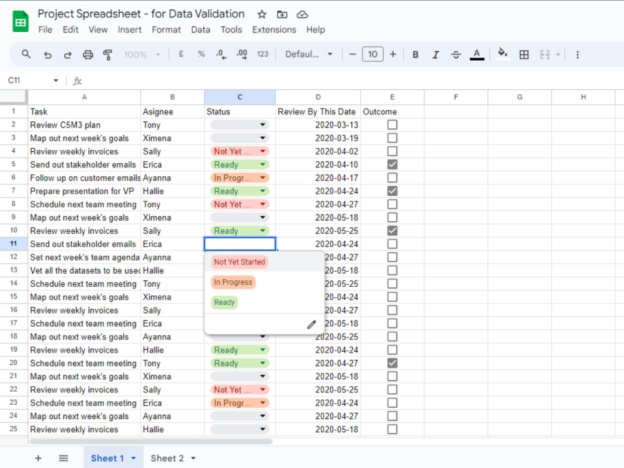This screenshot has height=468, width=624.
Task: Switch to Sheet 2
Action: pyautogui.click(x=168, y=458)
